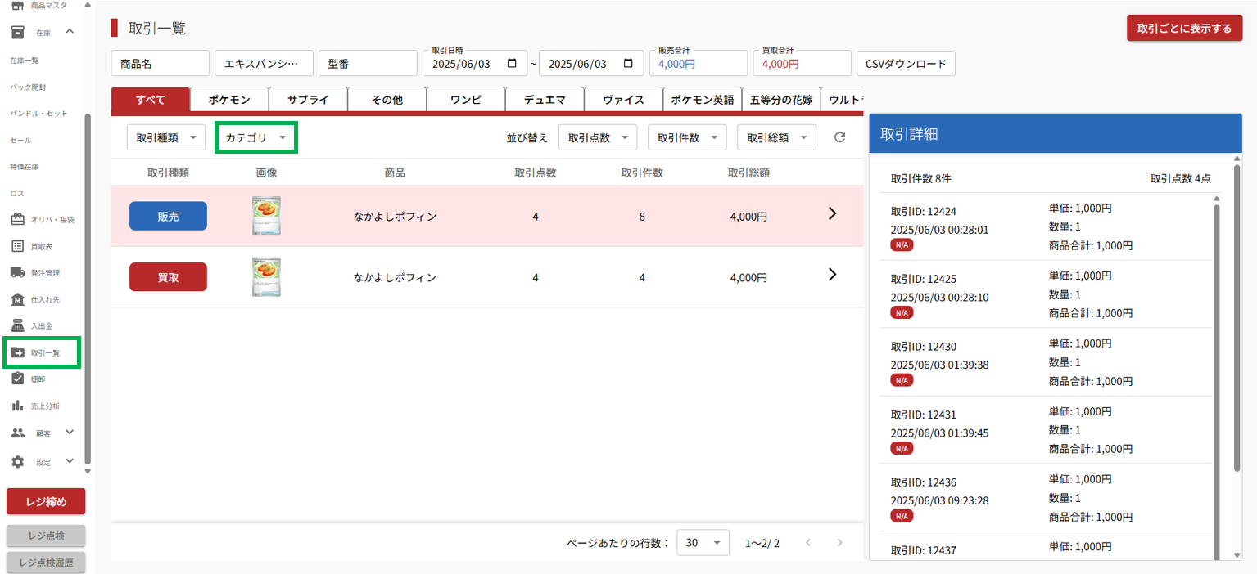Click the 設定 gear icon
Viewport: 1257px width, 574px height.
(x=17, y=462)
